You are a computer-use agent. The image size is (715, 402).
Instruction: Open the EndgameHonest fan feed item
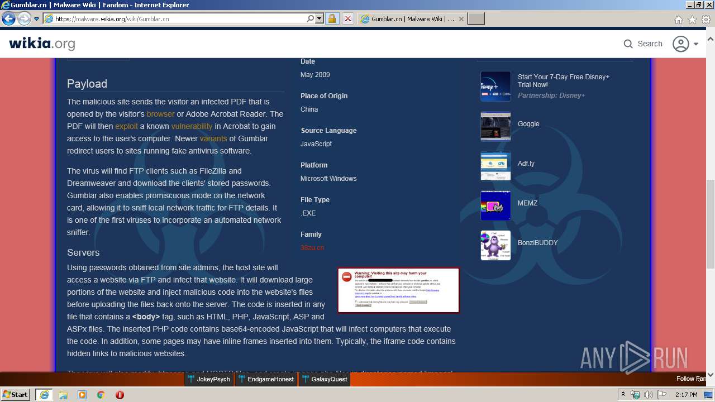click(266, 379)
